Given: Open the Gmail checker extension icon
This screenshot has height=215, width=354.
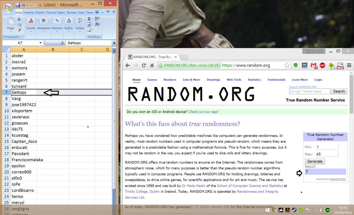Looking at the screenshot, I should coord(314,65).
